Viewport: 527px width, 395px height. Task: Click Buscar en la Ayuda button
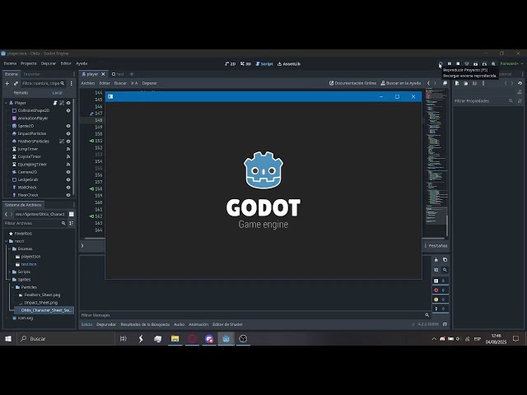pyautogui.click(x=401, y=83)
